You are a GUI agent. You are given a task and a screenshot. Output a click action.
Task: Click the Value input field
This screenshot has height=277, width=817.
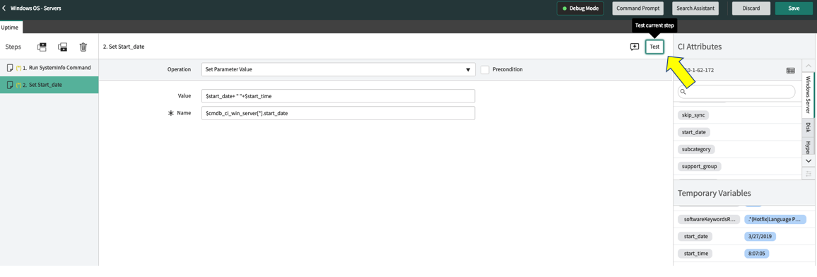(x=338, y=96)
